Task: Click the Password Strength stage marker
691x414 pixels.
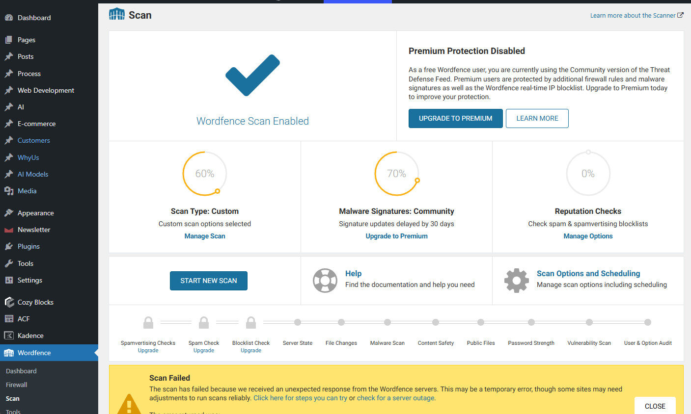Action: [531, 322]
